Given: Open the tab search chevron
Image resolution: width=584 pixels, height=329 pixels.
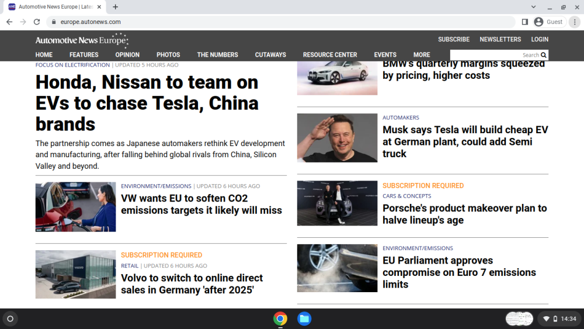Looking at the screenshot, I should (533, 6).
